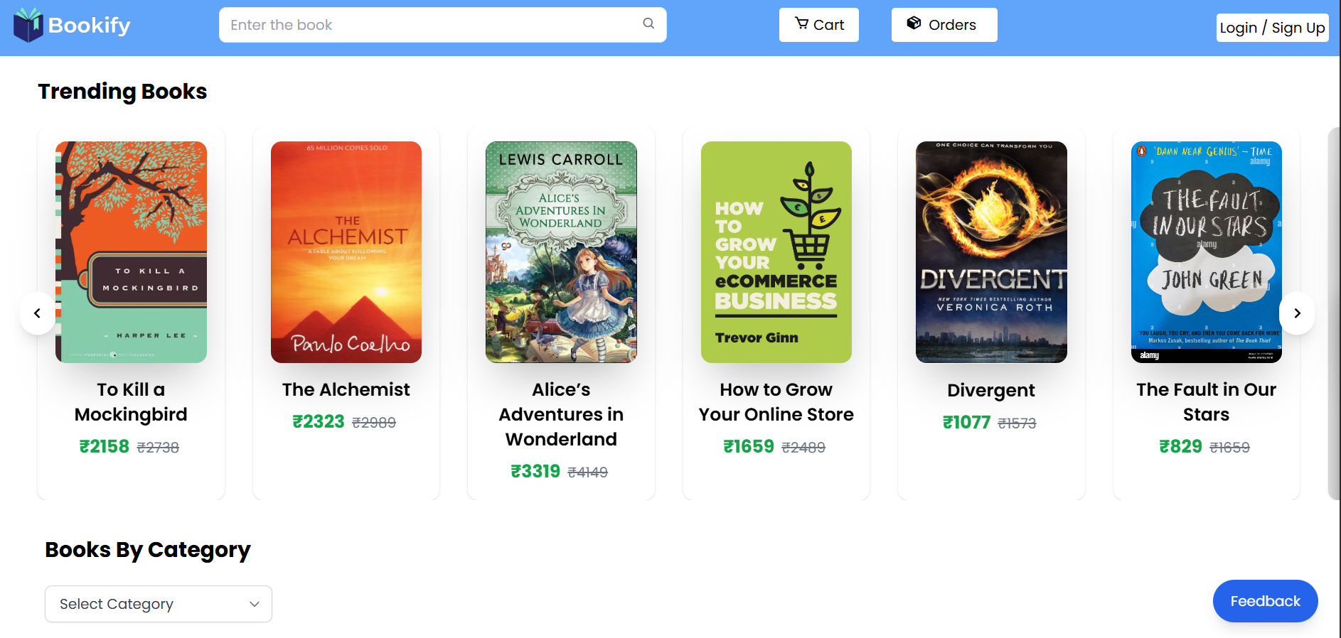This screenshot has width=1341, height=638.
Task: Open To Kill a Mockingbird cover
Action: (132, 252)
